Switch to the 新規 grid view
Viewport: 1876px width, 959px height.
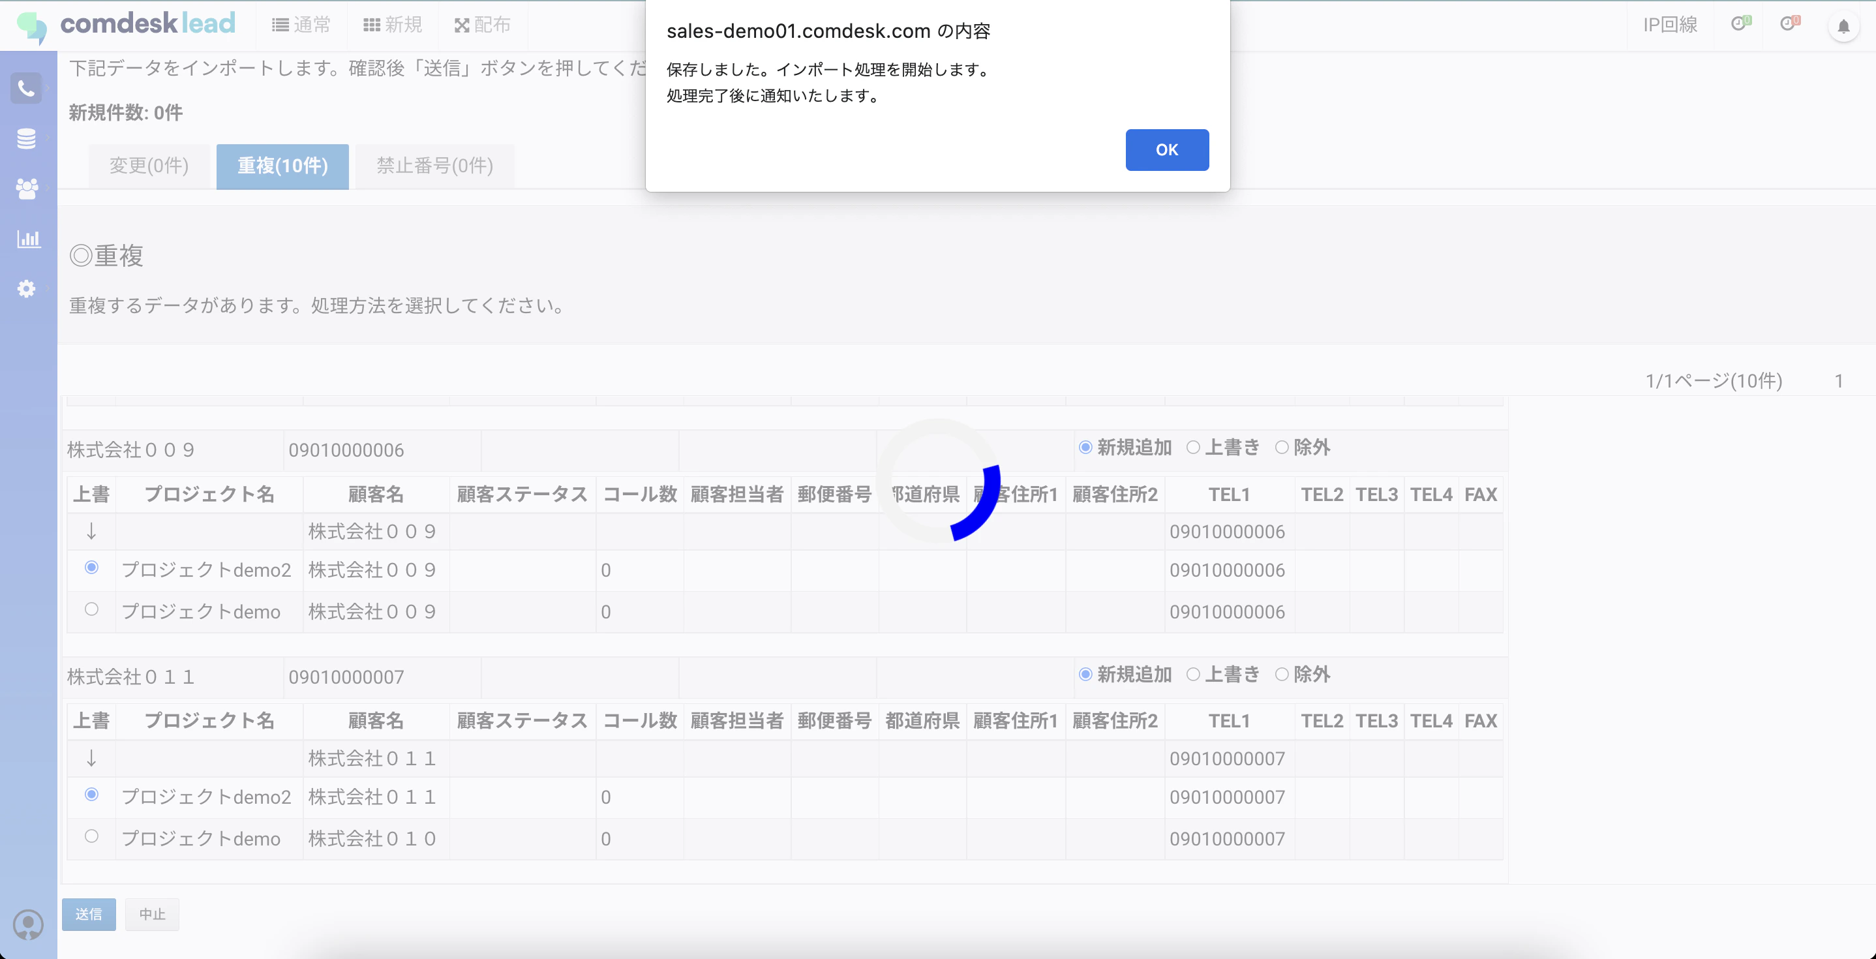[x=393, y=25]
